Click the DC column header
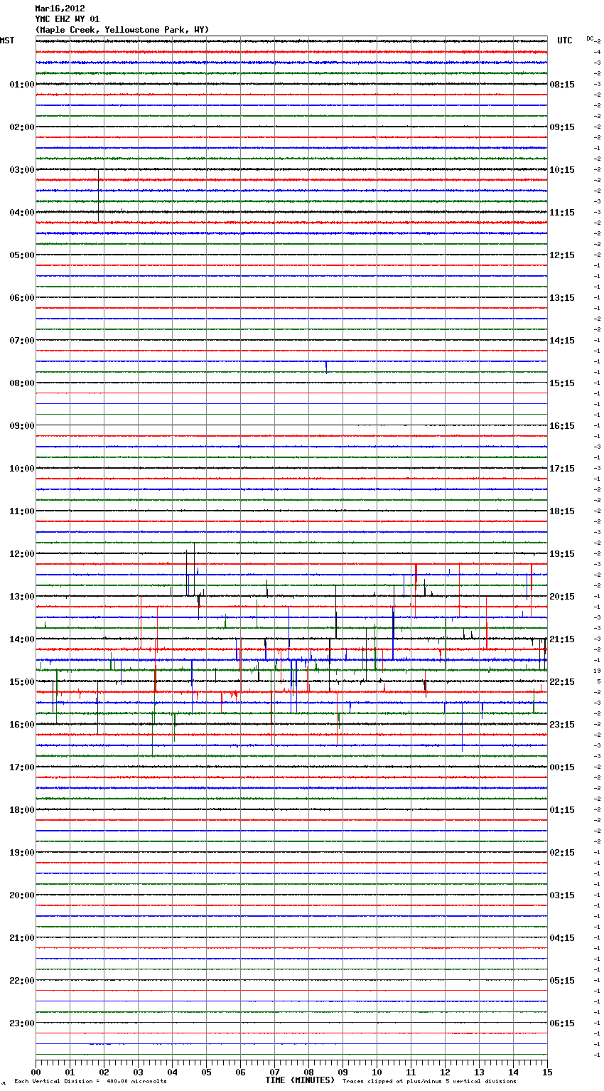 [590, 38]
